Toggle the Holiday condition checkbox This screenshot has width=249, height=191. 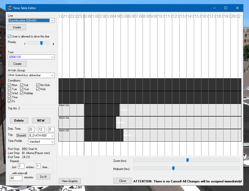click(22, 93)
